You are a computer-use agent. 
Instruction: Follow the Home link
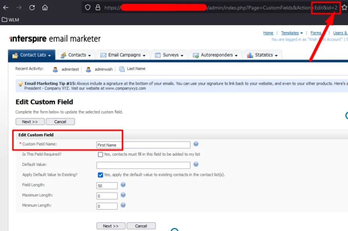[x=268, y=33]
